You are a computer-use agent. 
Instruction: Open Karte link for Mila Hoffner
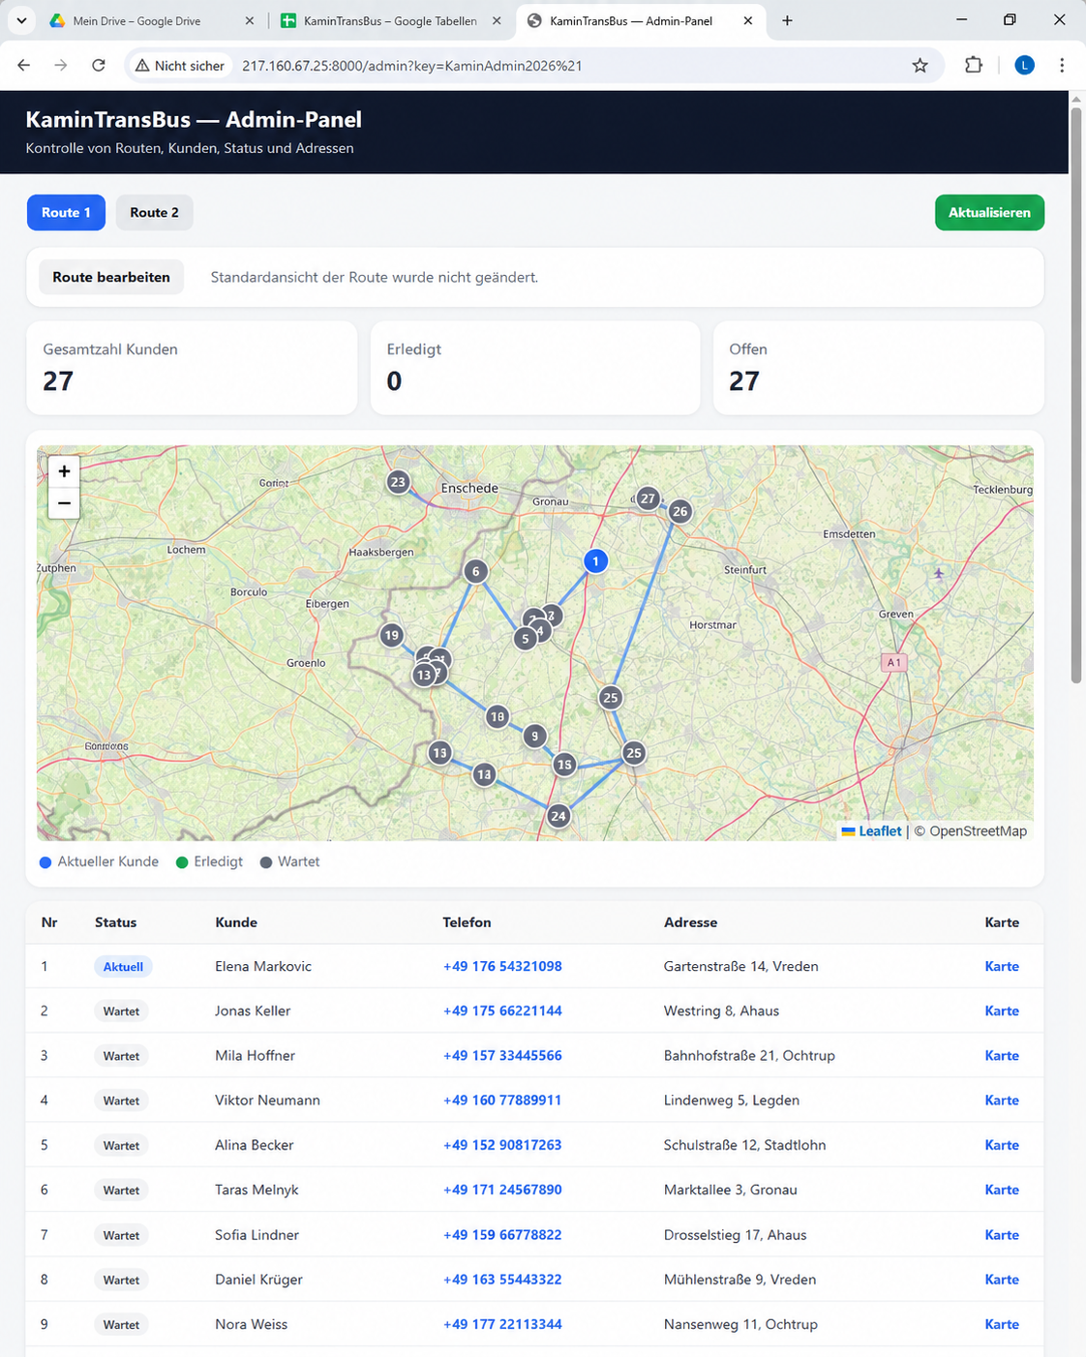click(1002, 1055)
